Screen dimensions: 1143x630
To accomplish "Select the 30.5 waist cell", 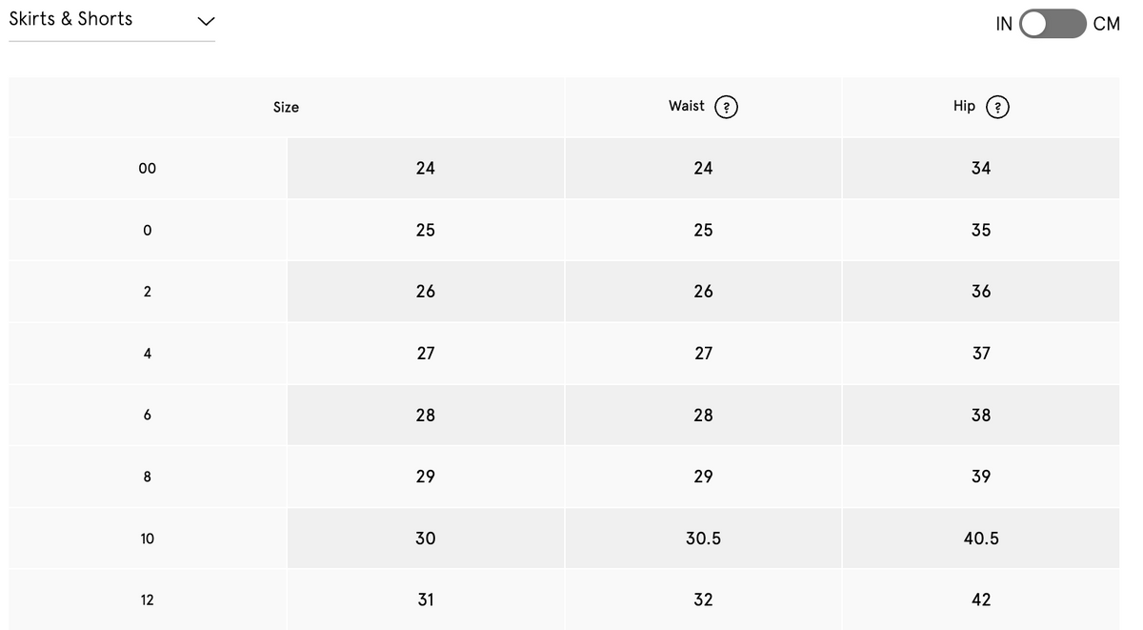I will pyautogui.click(x=703, y=539).
